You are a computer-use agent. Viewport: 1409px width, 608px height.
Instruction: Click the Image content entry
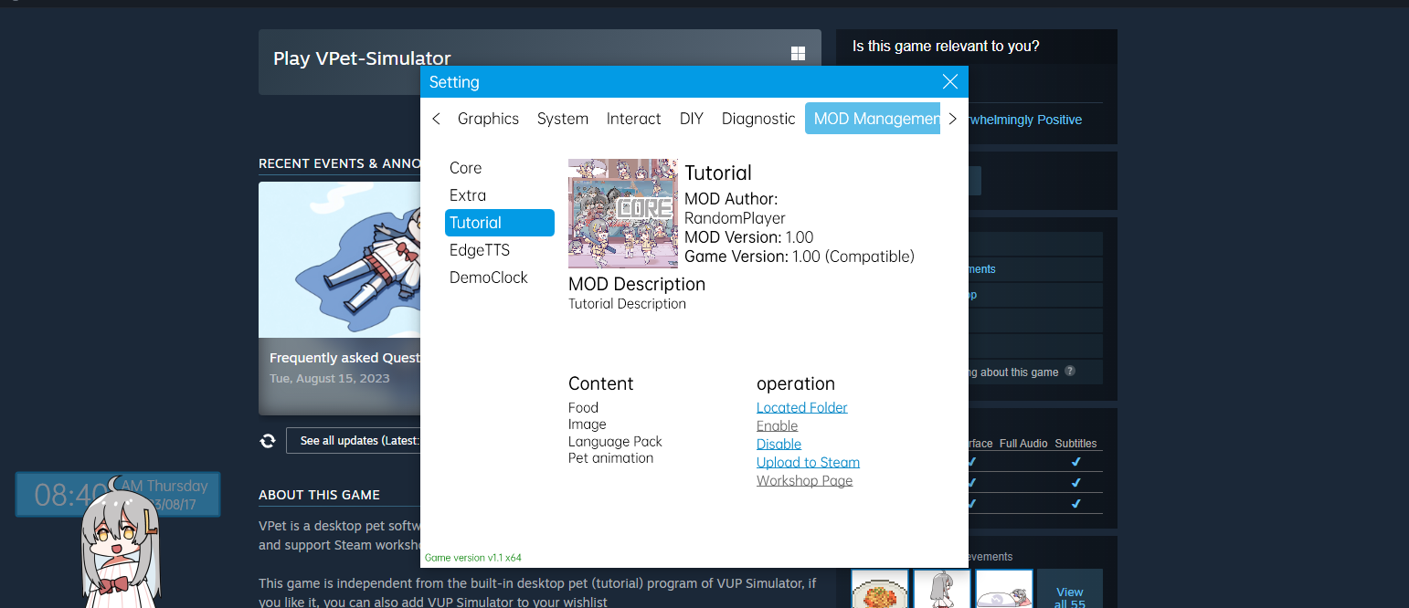[588, 425]
